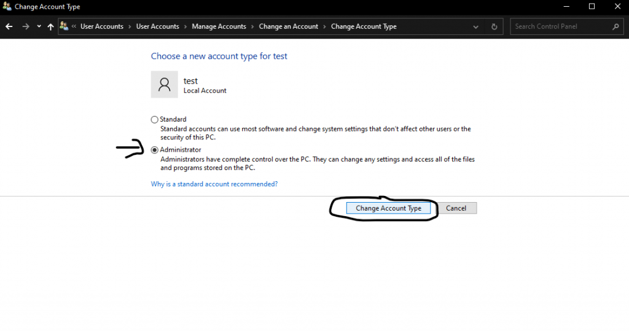Viewport: 629px width, 331px height.
Task: Click the User Accounts icon in address bar
Action: point(64,26)
